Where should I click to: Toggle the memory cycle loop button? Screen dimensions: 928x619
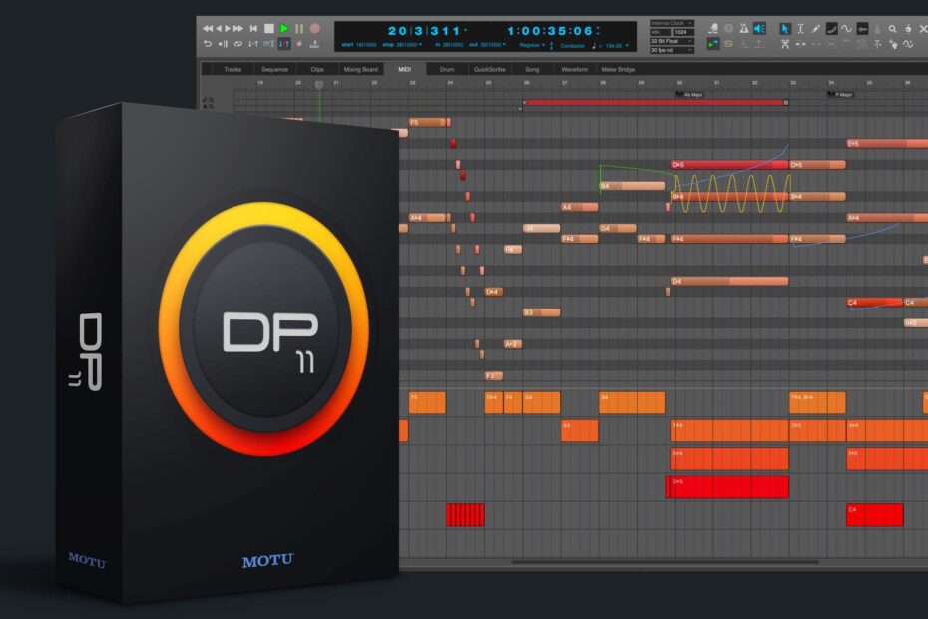point(237,44)
